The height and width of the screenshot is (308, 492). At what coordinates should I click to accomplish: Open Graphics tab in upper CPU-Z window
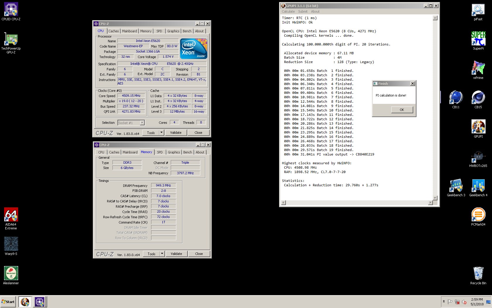coord(173,31)
